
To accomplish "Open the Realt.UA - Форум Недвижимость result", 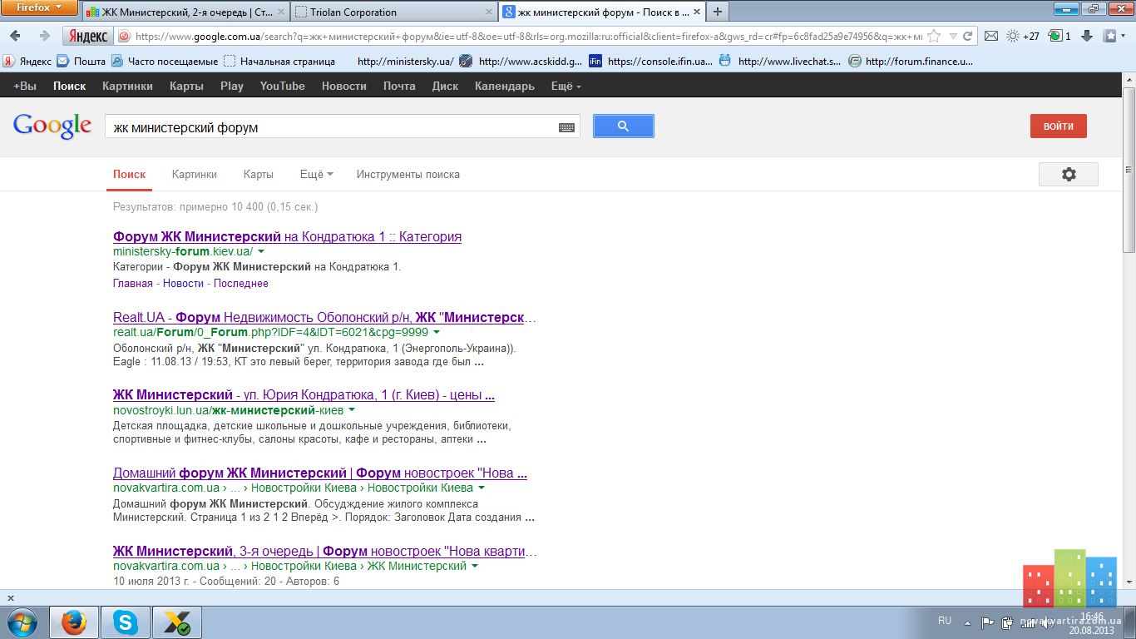I will (325, 317).
